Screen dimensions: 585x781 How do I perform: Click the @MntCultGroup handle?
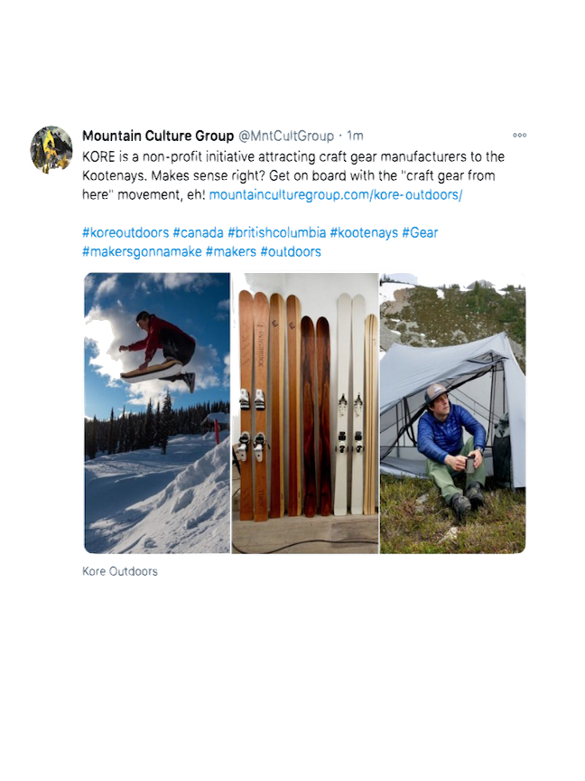tap(286, 136)
